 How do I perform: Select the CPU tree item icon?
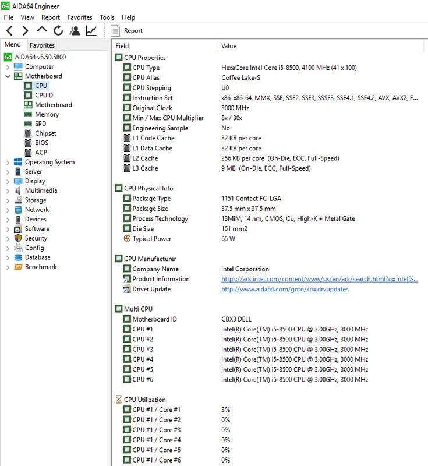click(28, 86)
